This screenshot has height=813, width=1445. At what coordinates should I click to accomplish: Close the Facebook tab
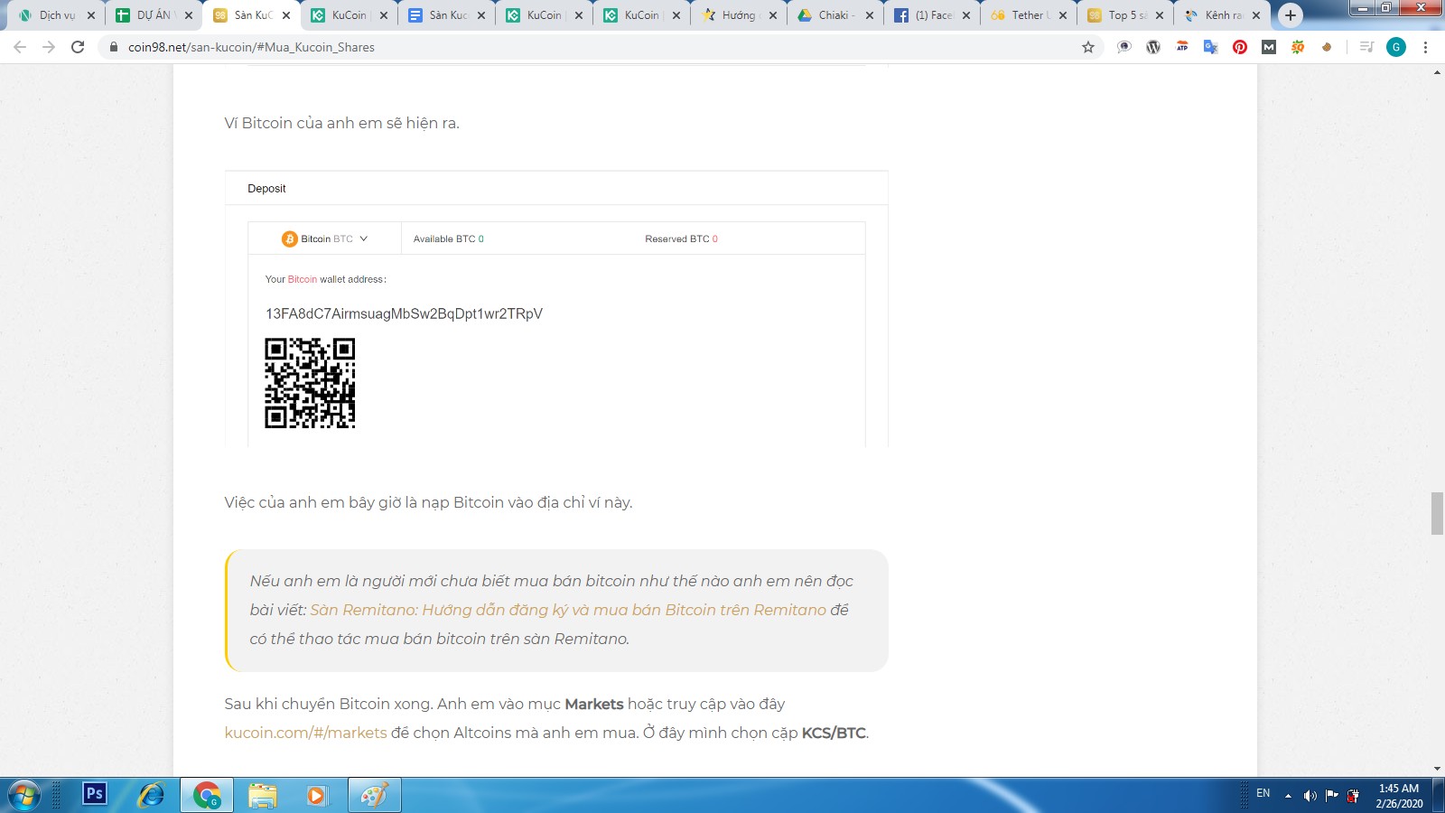click(966, 15)
